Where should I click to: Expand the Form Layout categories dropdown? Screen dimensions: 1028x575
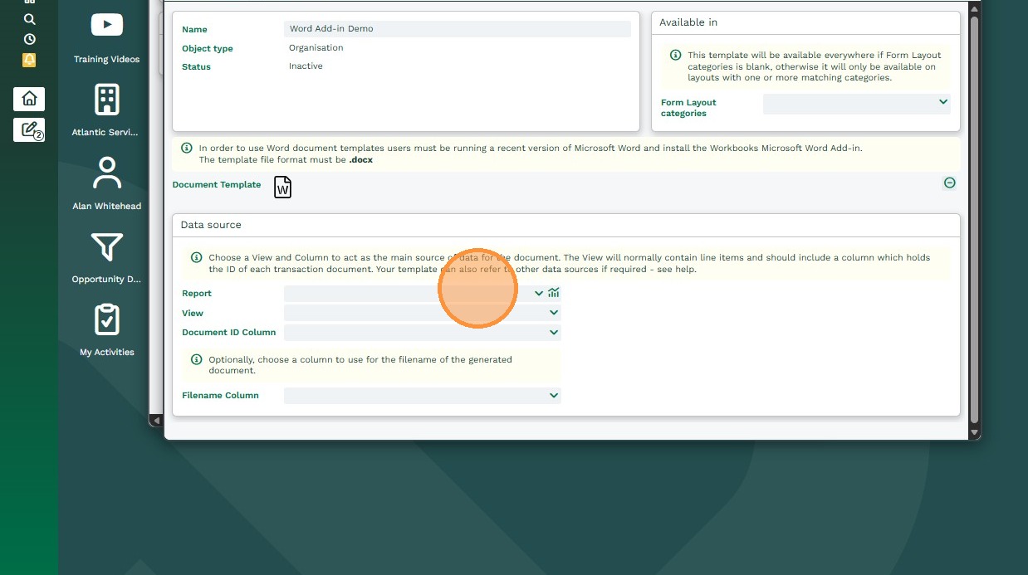(x=942, y=102)
